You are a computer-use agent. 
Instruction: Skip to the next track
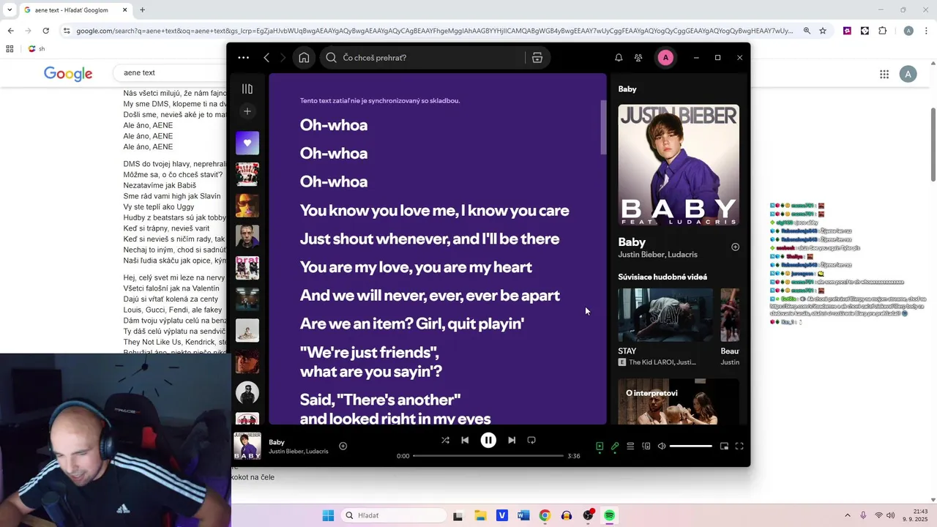tap(512, 440)
